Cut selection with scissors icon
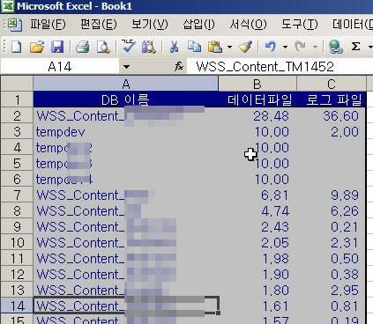 pyautogui.click(x=175, y=47)
